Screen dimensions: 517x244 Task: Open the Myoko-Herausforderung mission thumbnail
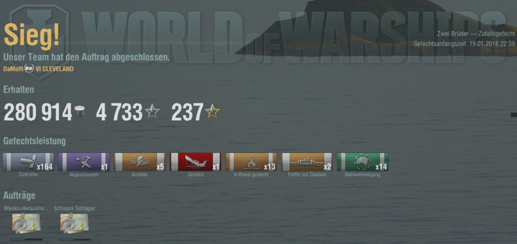pos(26,223)
